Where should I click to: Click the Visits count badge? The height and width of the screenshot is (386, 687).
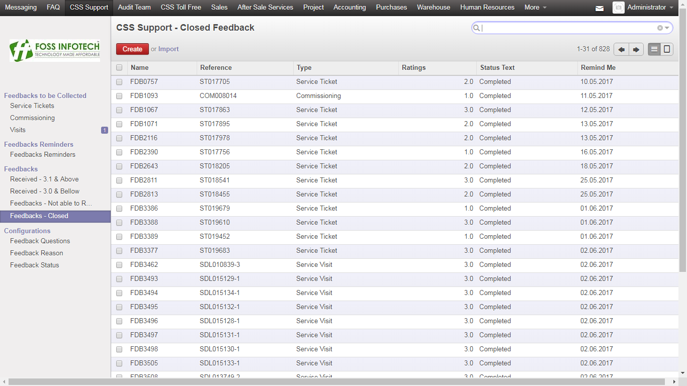105,130
